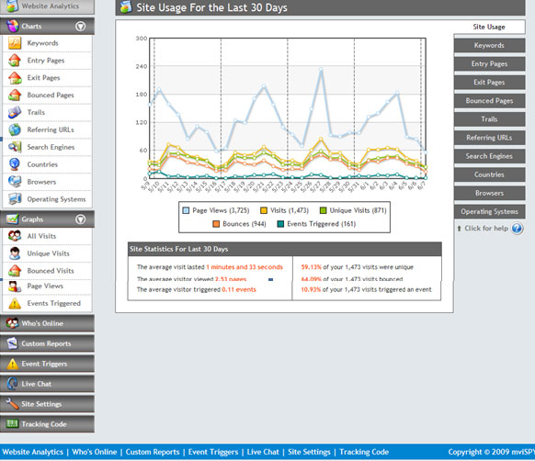535x461 pixels.
Task: Open the Bounced Pages tab on right
Action: pos(489,101)
